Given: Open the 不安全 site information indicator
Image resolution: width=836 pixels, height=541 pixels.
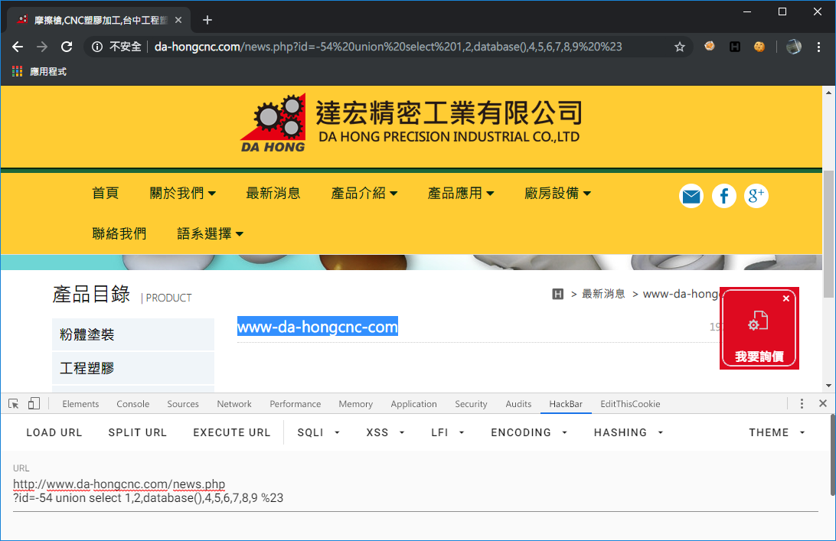Looking at the screenshot, I should click(x=116, y=47).
